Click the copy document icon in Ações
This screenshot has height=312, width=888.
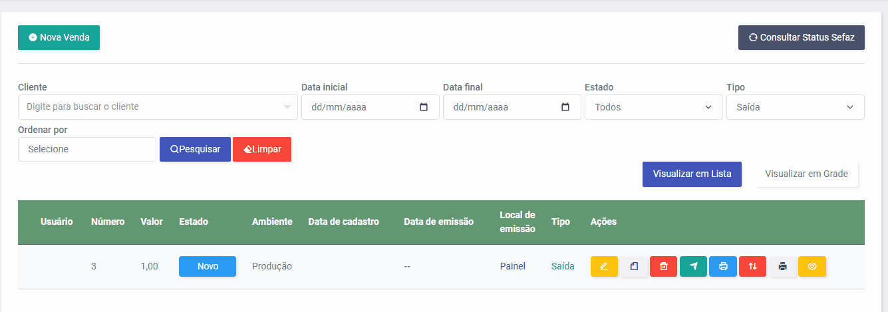[634, 266]
